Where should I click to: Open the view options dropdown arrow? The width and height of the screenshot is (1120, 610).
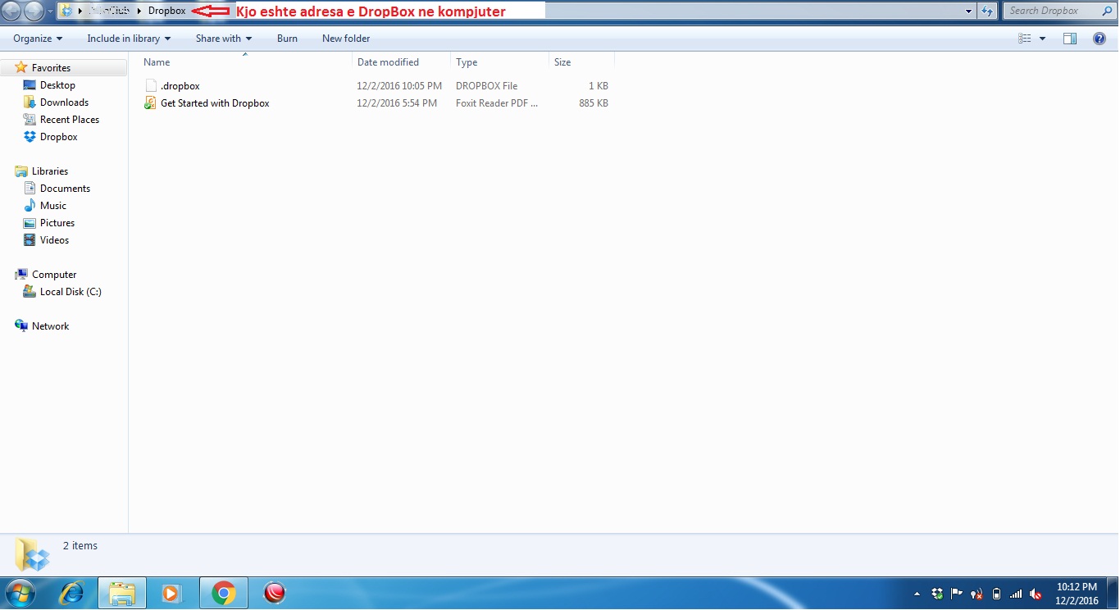1042,39
